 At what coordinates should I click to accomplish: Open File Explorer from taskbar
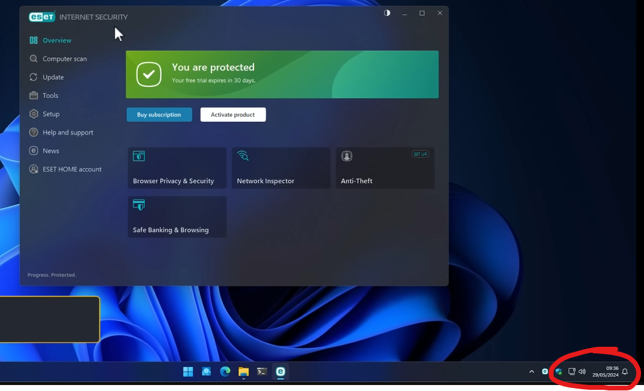coord(244,372)
